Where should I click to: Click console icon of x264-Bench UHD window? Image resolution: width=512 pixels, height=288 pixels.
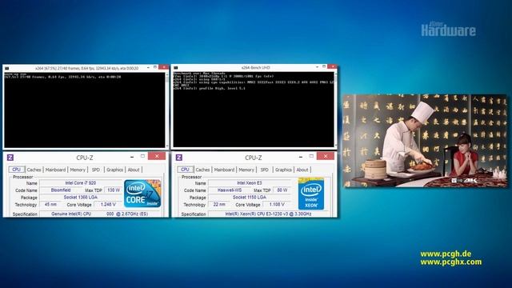[x=176, y=67]
